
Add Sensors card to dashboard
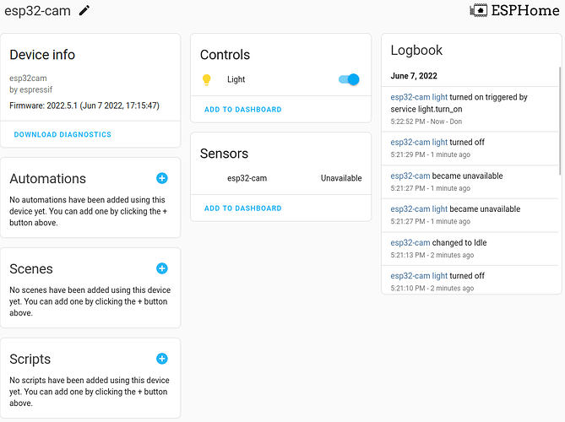(x=243, y=208)
